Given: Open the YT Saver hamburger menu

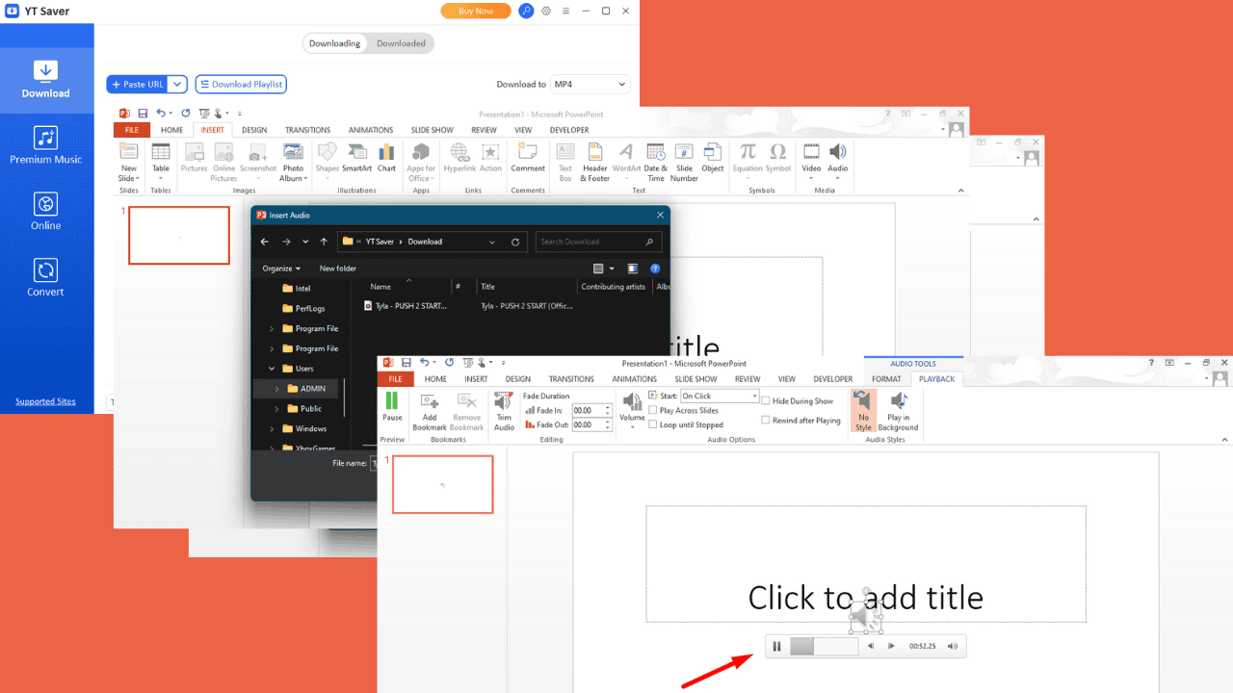Looking at the screenshot, I should tap(565, 11).
